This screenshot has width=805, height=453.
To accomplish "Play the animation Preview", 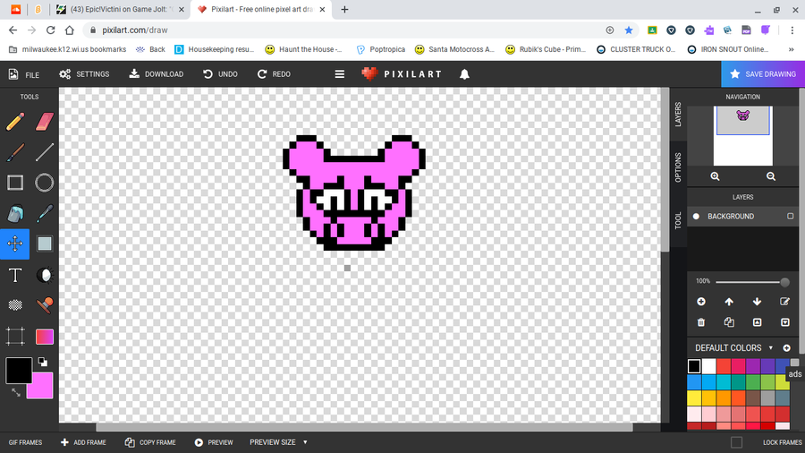I will [x=214, y=442].
